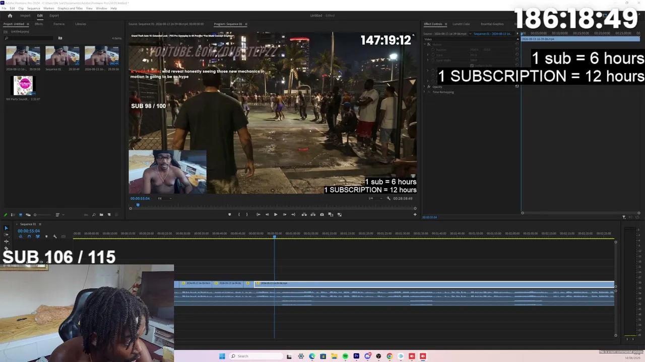Screen dimensions: 645x362
Task: Switch to the Export workspace
Action: [x=54, y=16]
